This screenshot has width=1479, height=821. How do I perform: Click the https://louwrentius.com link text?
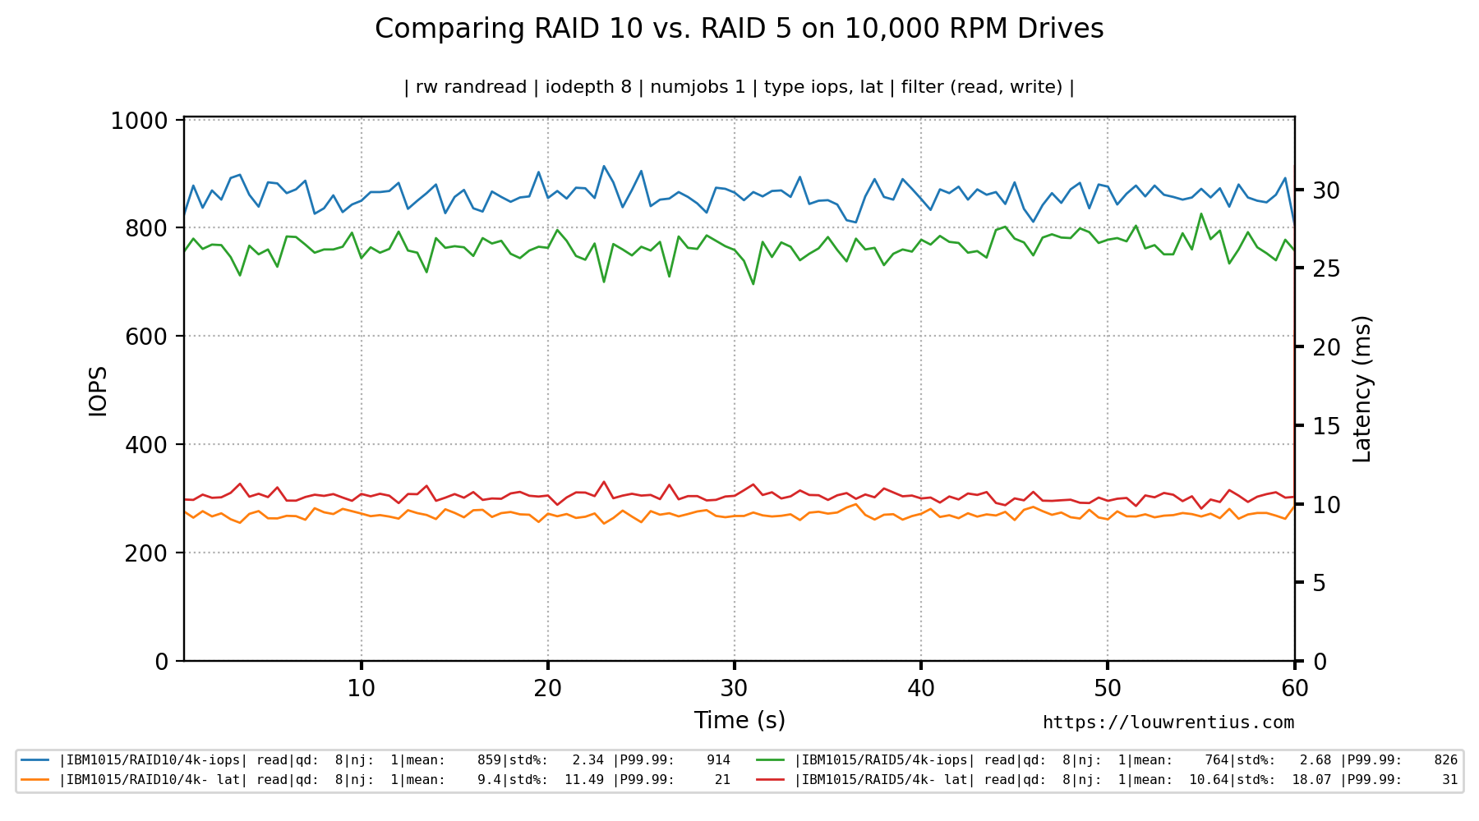(1168, 722)
